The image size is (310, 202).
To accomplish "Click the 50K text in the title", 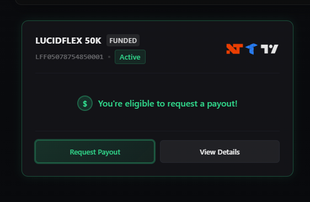I will coord(93,40).
